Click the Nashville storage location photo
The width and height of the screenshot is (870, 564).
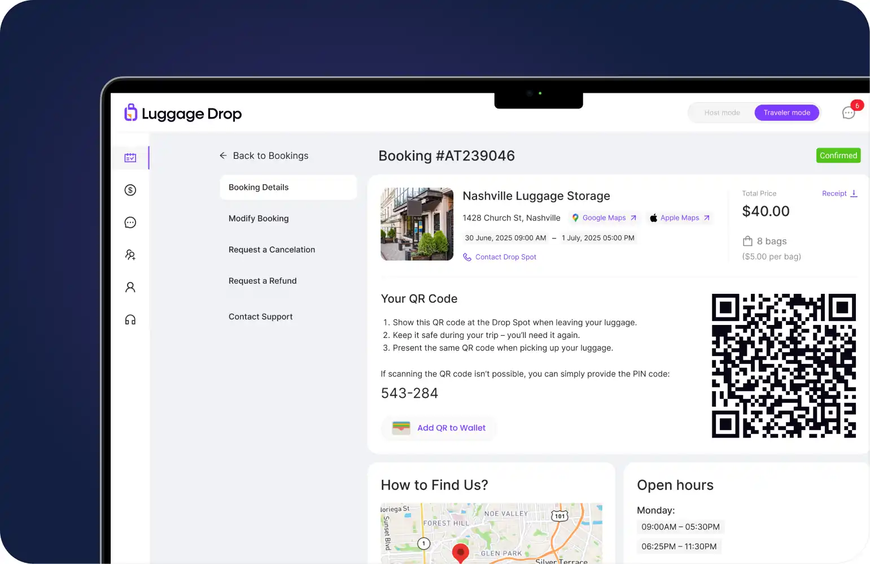click(x=417, y=224)
